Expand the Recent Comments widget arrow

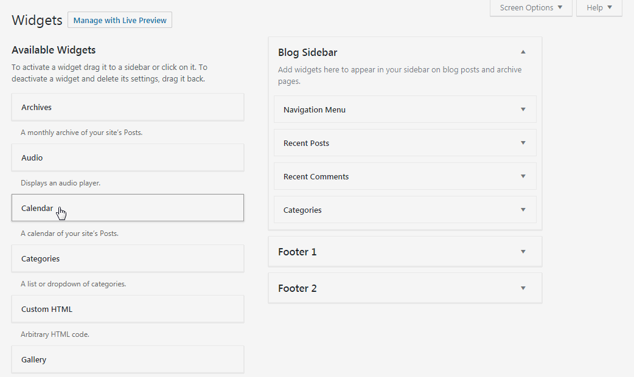(523, 177)
